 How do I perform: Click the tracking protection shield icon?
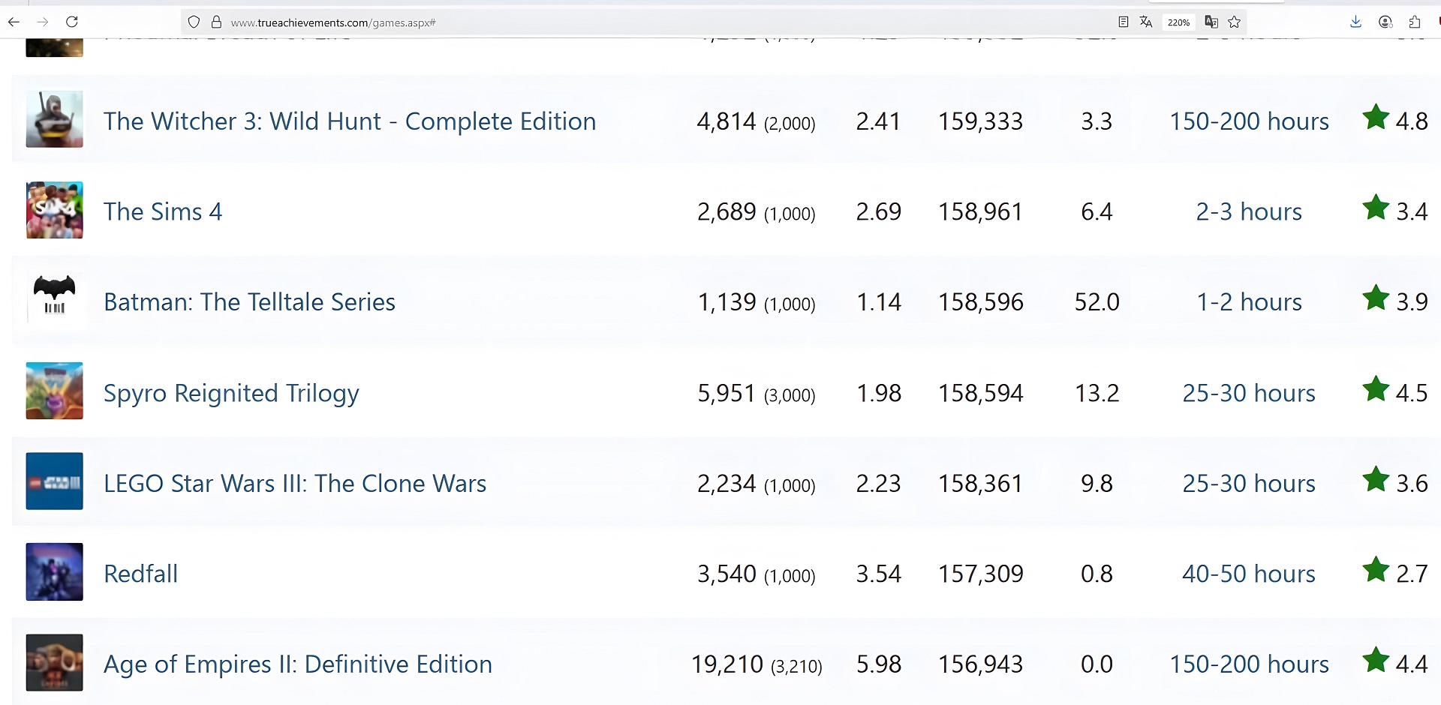pos(194,22)
